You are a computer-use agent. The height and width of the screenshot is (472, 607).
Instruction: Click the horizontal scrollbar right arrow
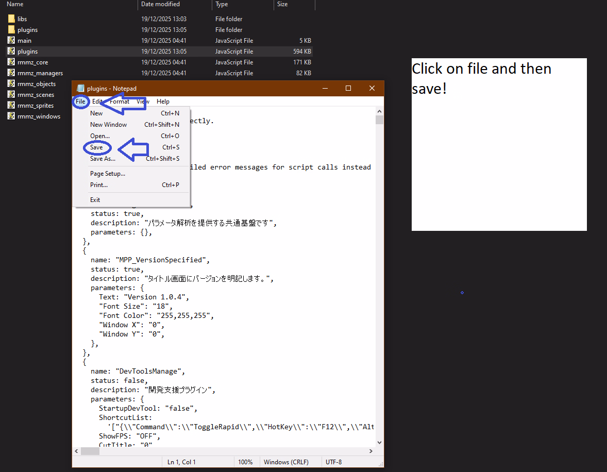click(370, 451)
